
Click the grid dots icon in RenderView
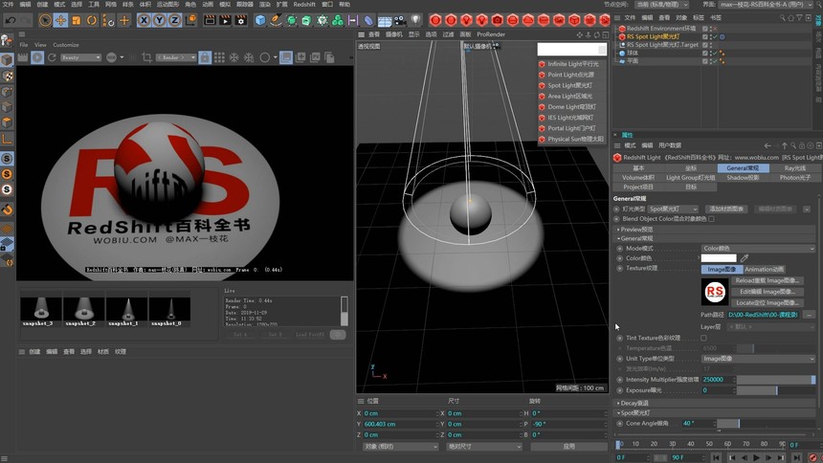point(219,57)
